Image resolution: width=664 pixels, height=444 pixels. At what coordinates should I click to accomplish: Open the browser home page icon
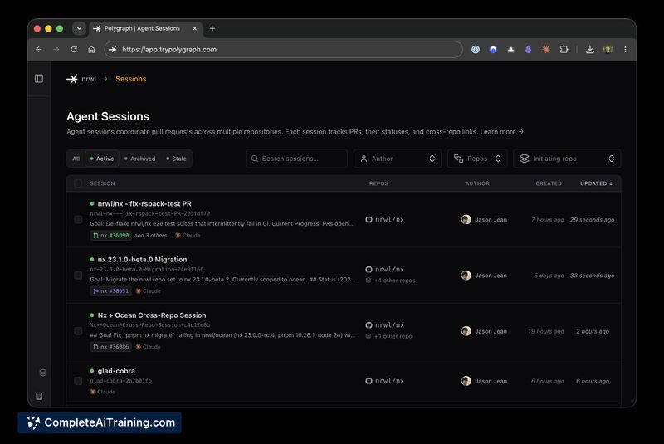91,50
